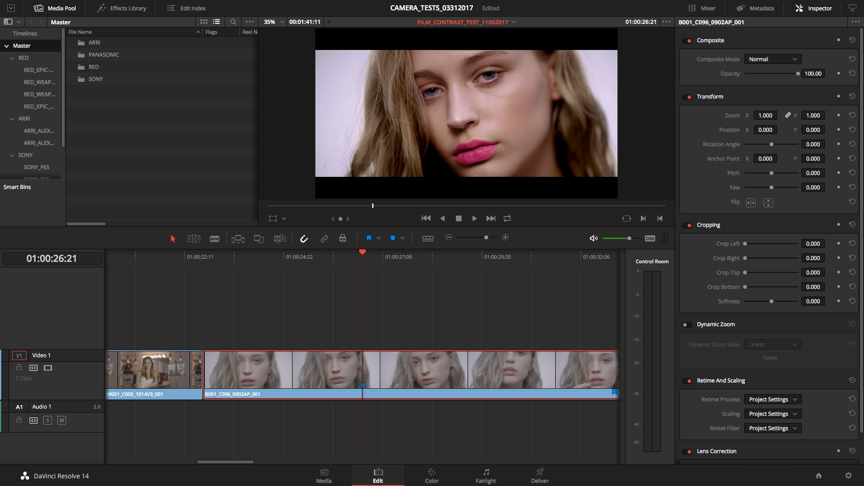Open the Metadata panel
The width and height of the screenshot is (864, 486).
[755, 8]
